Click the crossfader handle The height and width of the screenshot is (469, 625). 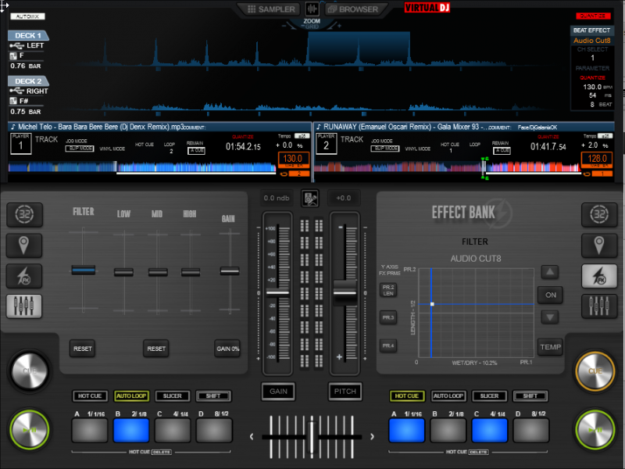pos(312,437)
